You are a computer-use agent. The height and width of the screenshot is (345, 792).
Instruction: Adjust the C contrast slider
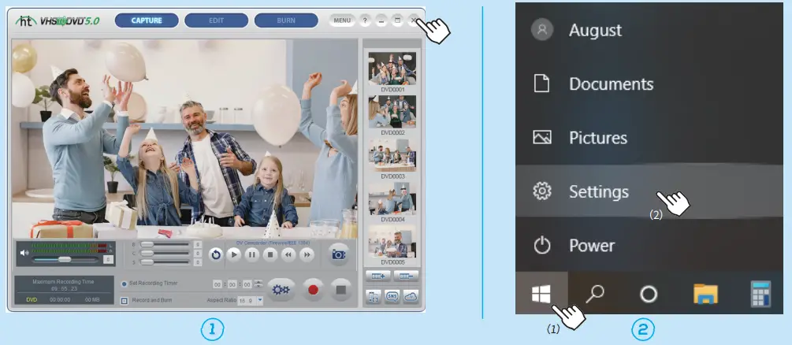[165, 253]
